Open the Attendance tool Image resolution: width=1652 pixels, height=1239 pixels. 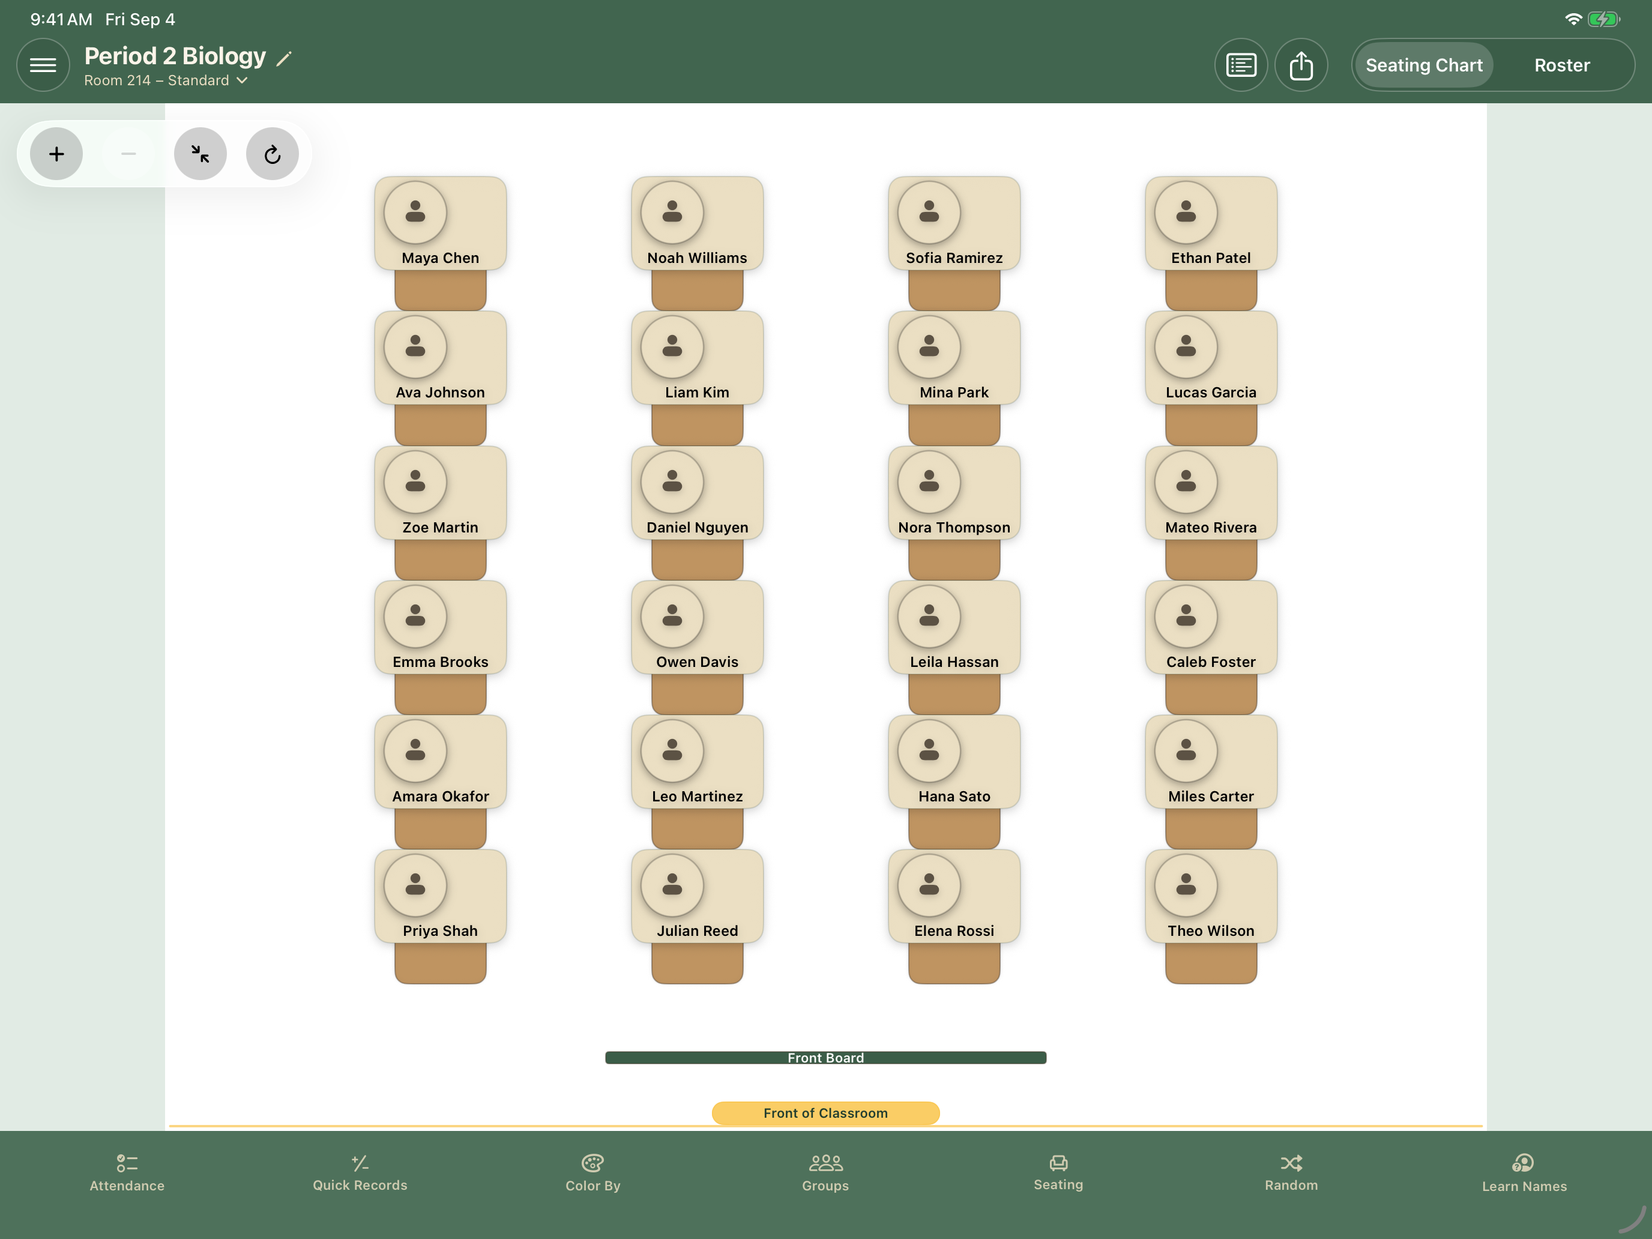(127, 1174)
